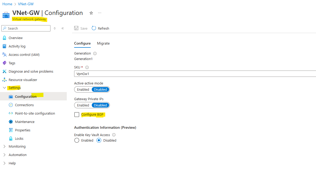
Task: Click the info icon next to SKU
Action: [x=87, y=67]
